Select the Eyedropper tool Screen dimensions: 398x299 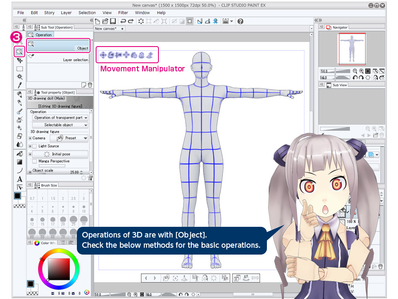coord(20,85)
